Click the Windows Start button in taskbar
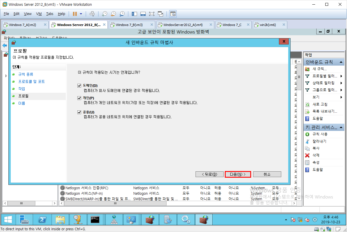Image resolution: width=347 pixels, height=232 pixels. pyautogui.click(x=8, y=220)
